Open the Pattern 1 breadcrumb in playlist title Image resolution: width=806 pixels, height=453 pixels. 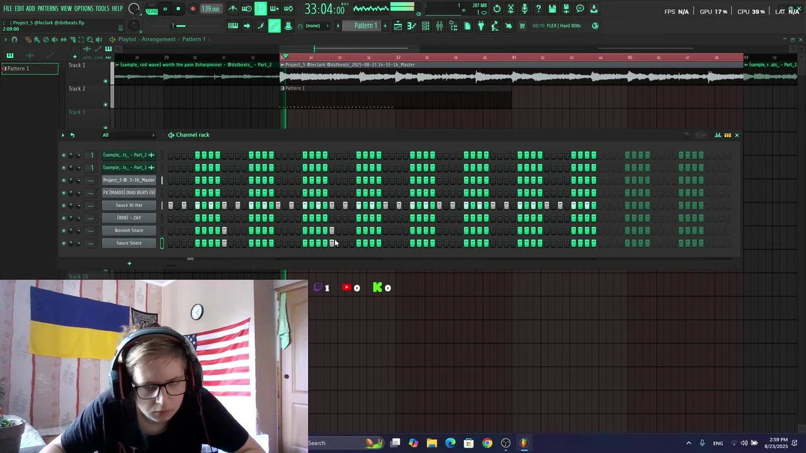[x=194, y=39]
